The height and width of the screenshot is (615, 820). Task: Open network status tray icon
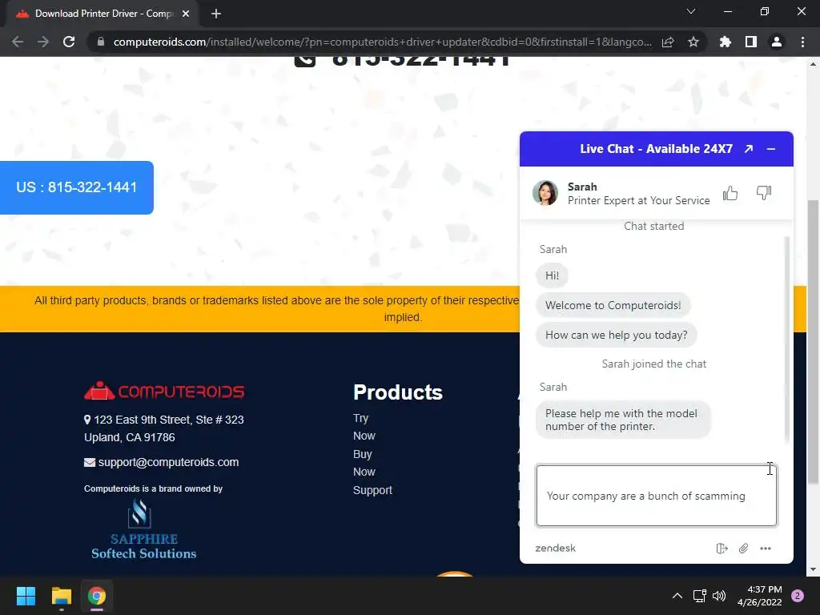pyautogui.click(x=699, y=596)
